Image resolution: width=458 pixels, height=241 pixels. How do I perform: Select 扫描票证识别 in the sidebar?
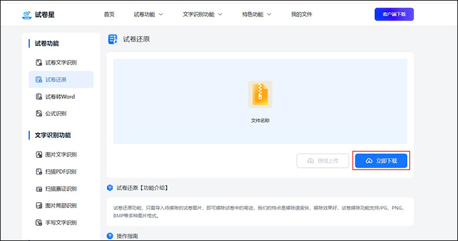click(x=61, y=189)
